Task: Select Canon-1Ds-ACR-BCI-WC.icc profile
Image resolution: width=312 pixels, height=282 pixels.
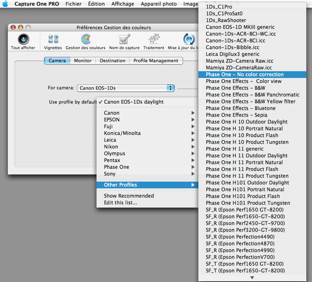Action: point(252,34)
